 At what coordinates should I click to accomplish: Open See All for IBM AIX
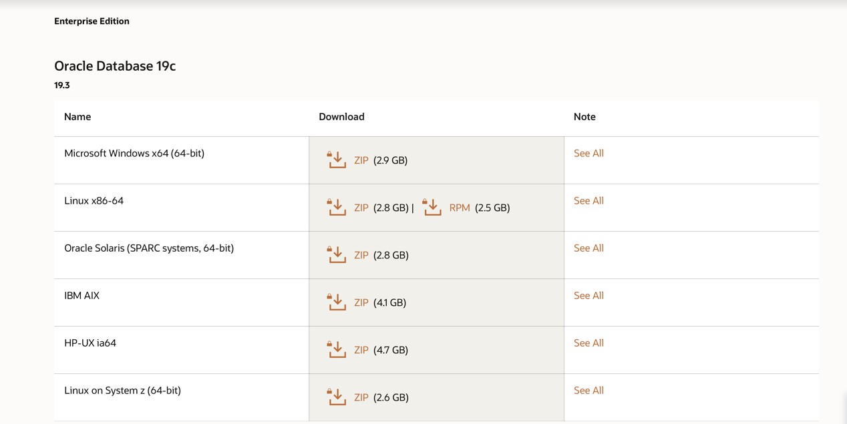click(x=588, y=295)
